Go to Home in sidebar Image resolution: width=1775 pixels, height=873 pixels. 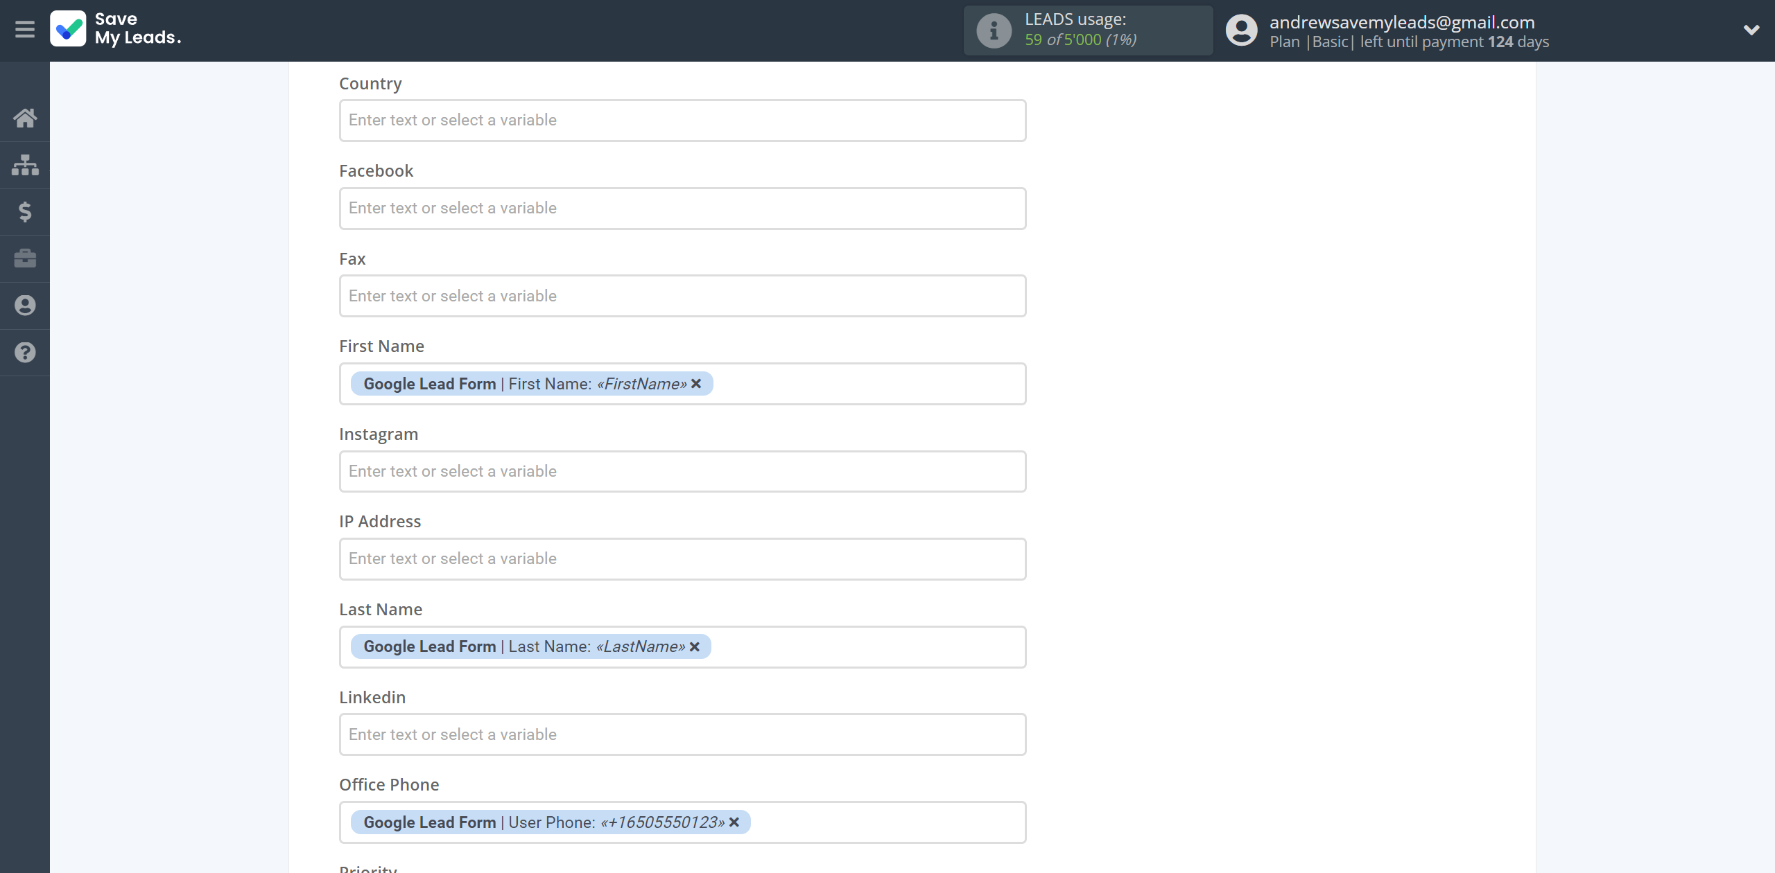(x=25, y=118)
